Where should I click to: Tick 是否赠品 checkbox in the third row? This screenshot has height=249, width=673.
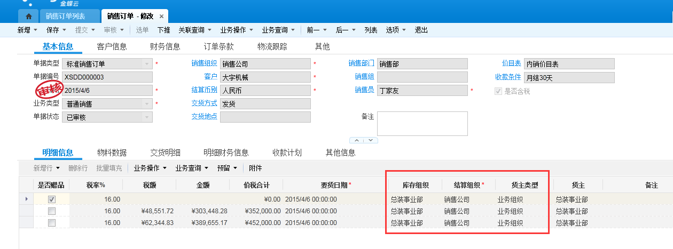(x=52, y=223)
